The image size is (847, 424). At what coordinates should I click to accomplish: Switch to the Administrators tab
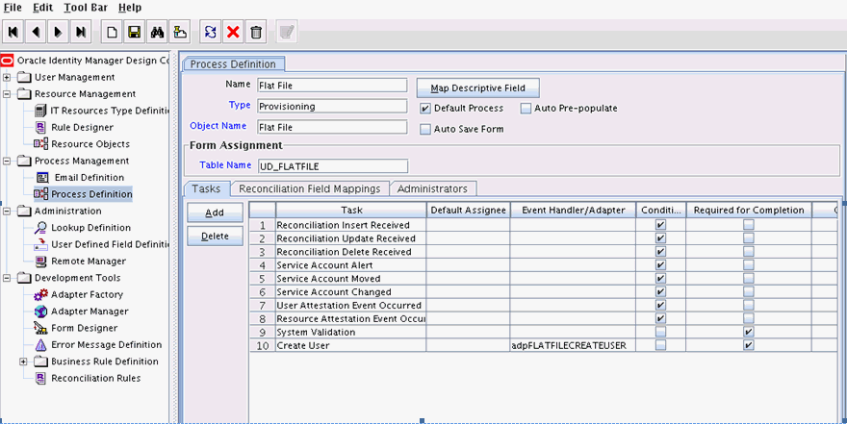pos(433,188)
